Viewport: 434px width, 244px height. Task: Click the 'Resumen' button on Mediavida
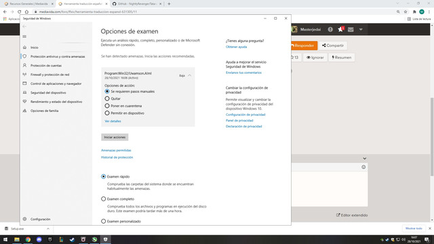pos(342,58)
